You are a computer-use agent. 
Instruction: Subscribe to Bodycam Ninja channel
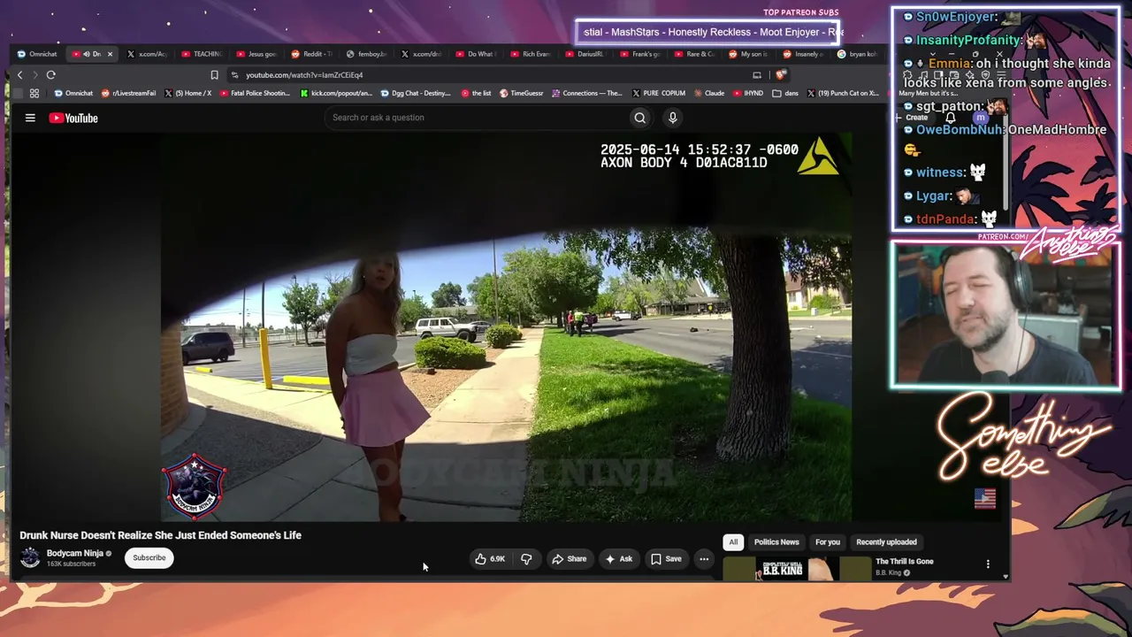point(149,557)
